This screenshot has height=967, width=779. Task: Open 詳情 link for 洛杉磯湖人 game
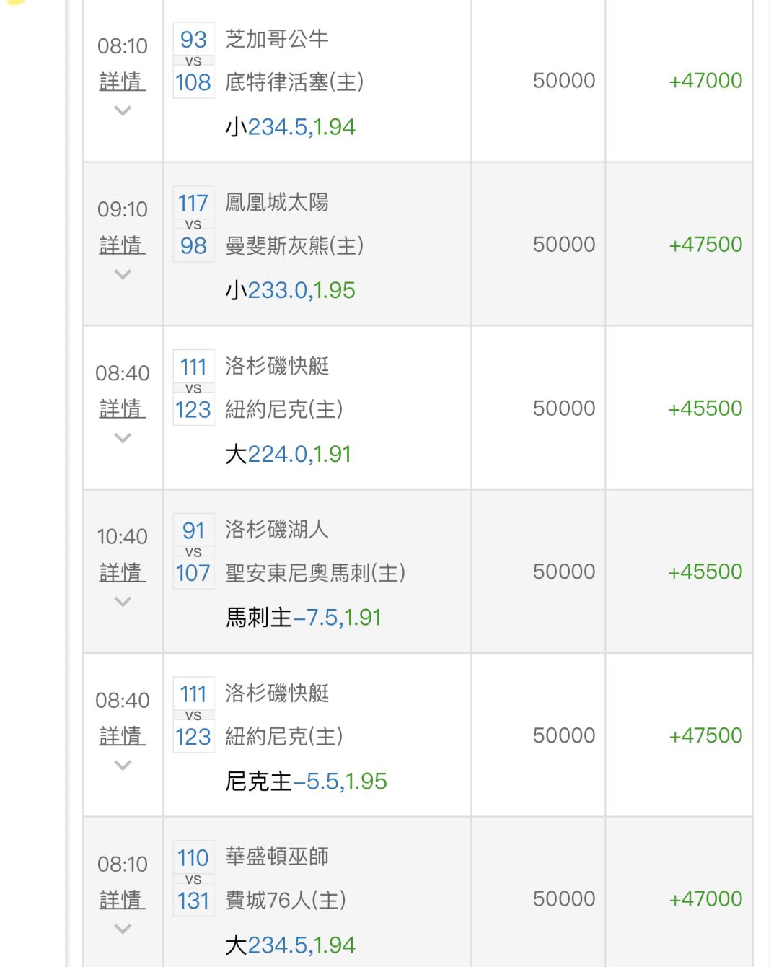click(x=123, y=573)
